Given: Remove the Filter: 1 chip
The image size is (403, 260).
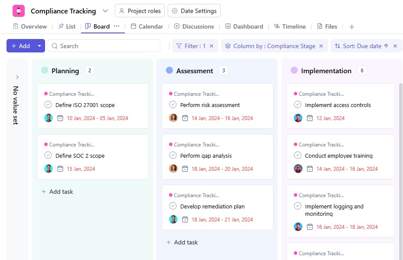Looking at the screenshot, I should tap(211, 46).
